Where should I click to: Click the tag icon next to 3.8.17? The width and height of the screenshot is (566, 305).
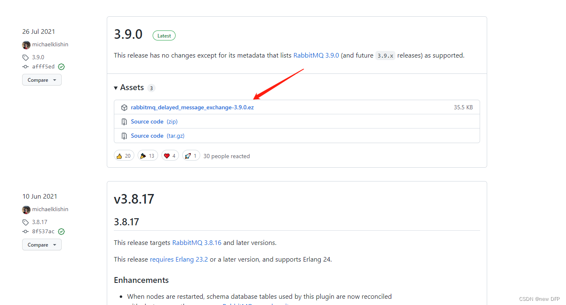[25, 222]
